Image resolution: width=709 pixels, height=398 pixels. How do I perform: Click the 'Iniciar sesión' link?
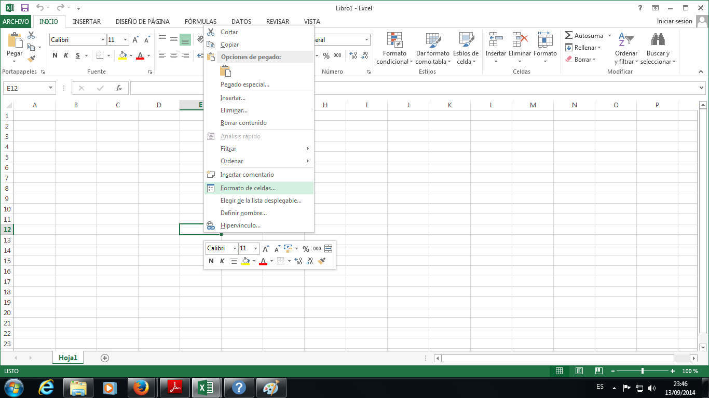coord(674,21)
